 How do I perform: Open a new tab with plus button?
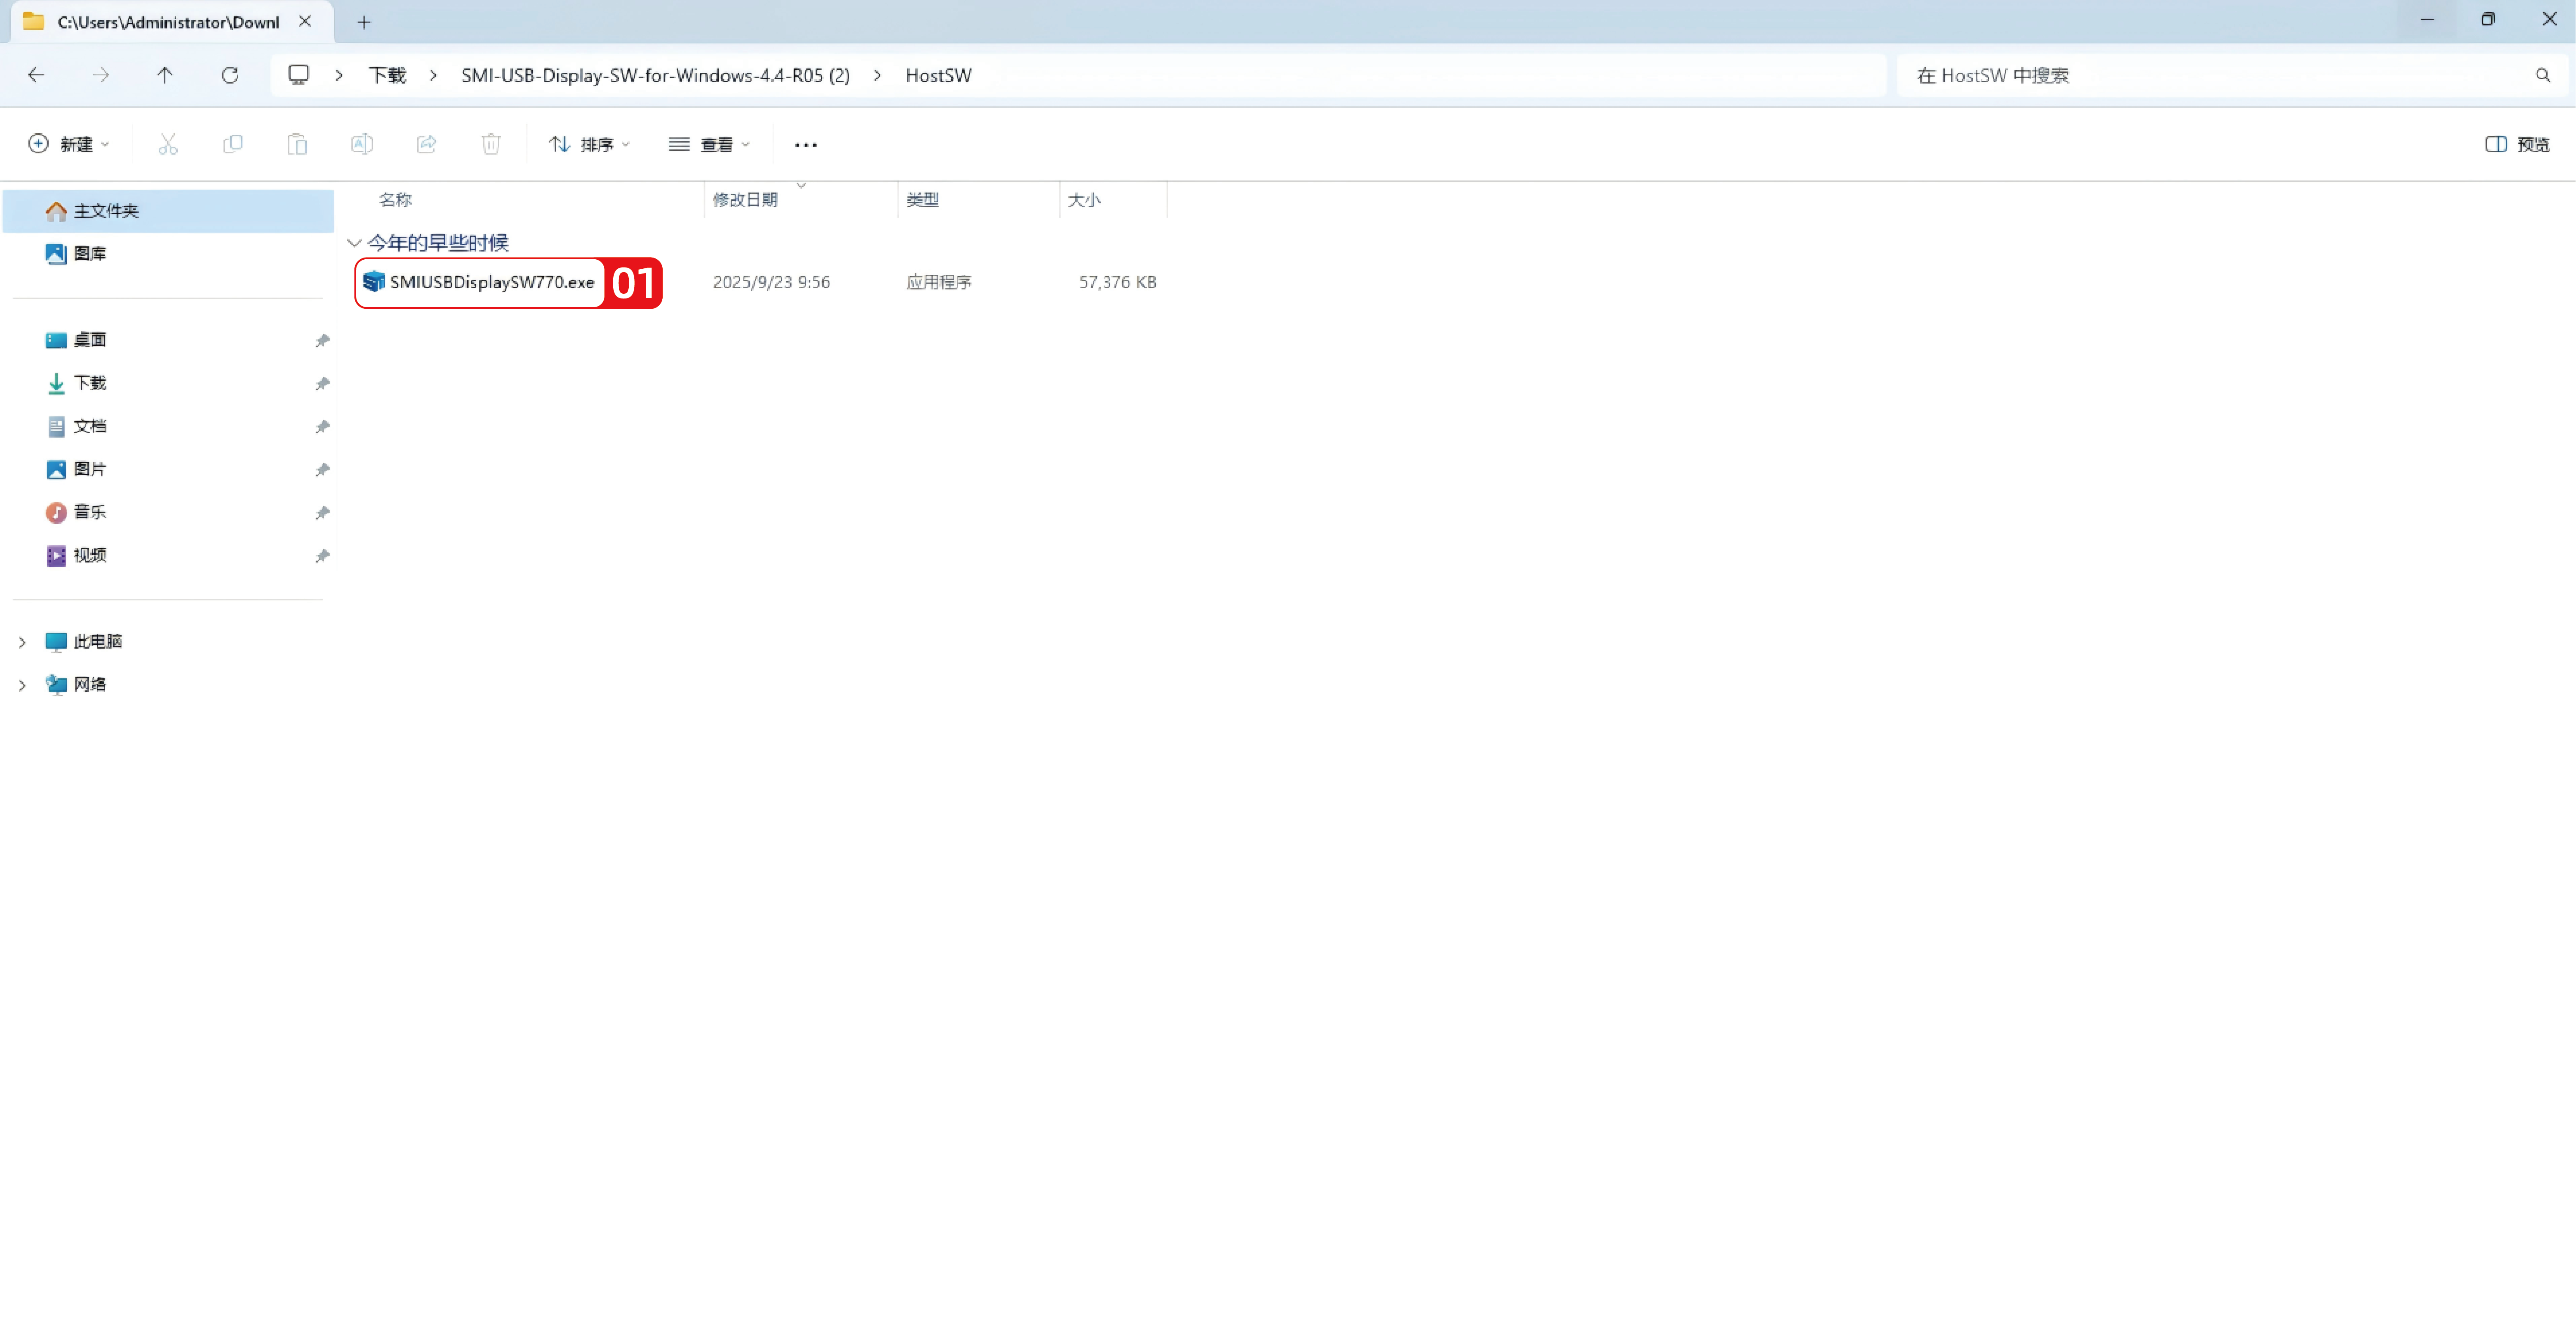pos(364,22)
